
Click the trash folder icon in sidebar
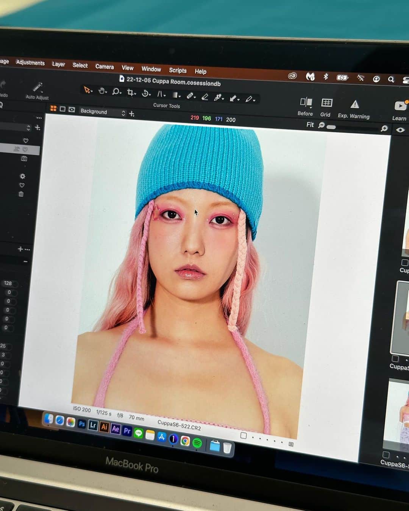[x=21, y=194]
